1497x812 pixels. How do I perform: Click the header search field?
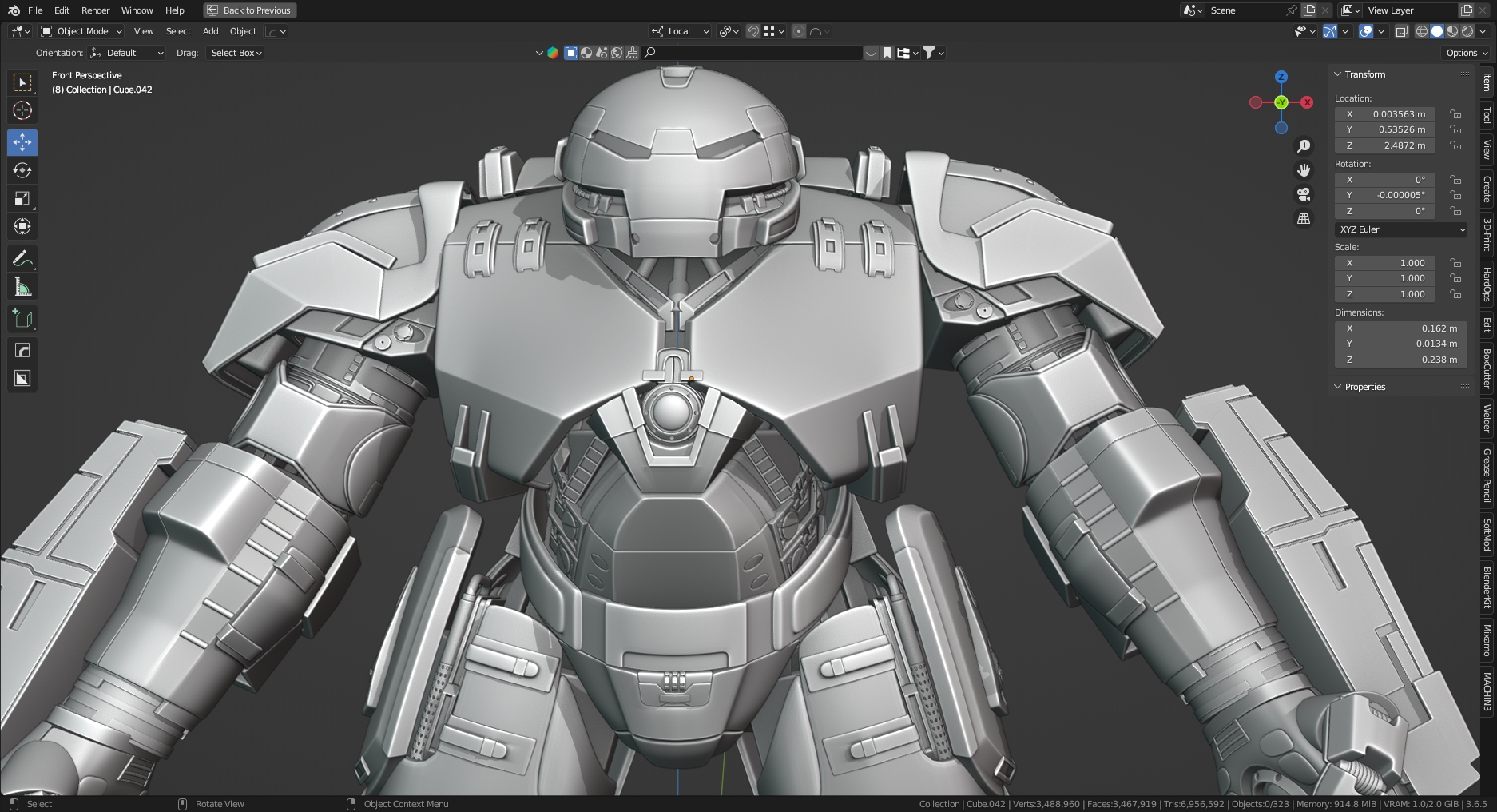pyautogui.click(x=751, y=53)
